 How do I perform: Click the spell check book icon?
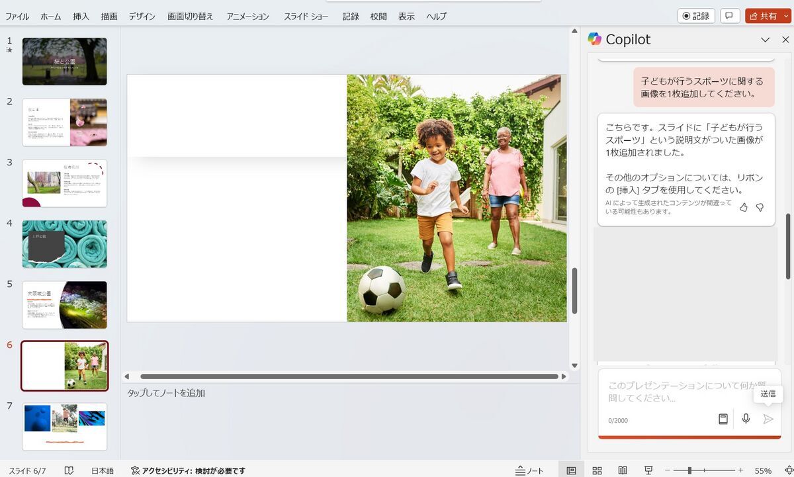pos(69,470)
